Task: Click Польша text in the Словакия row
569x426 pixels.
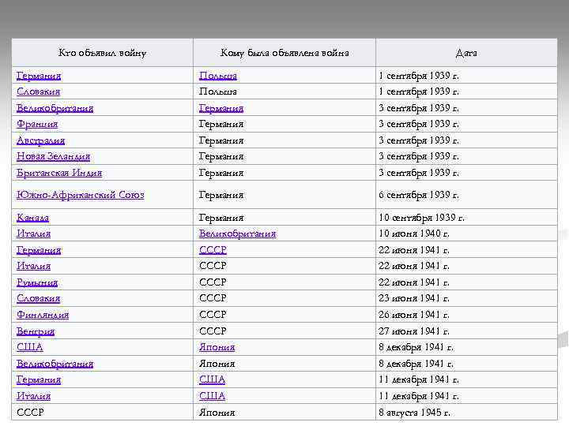Action: point(218,92)
